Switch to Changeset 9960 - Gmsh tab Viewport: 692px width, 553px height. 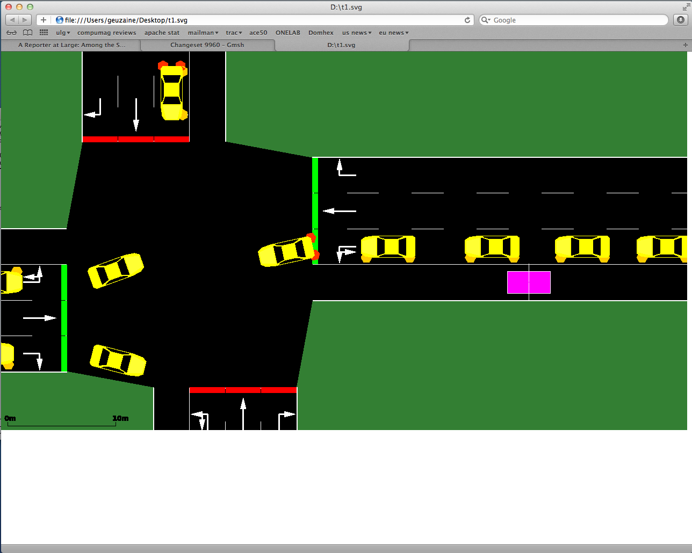[x=207, y=45]
